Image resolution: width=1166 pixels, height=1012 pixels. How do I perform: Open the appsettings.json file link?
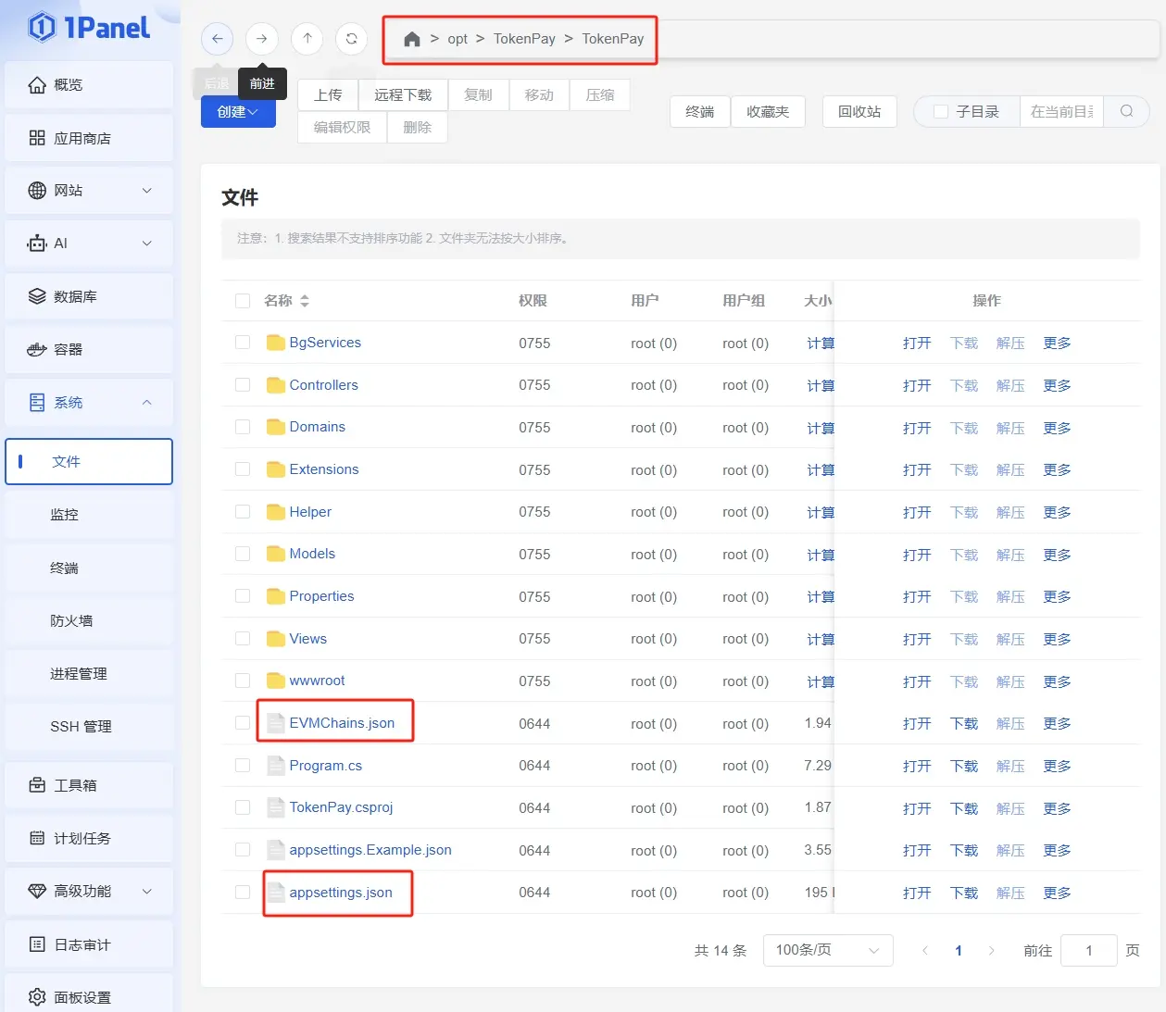(341, 893)
